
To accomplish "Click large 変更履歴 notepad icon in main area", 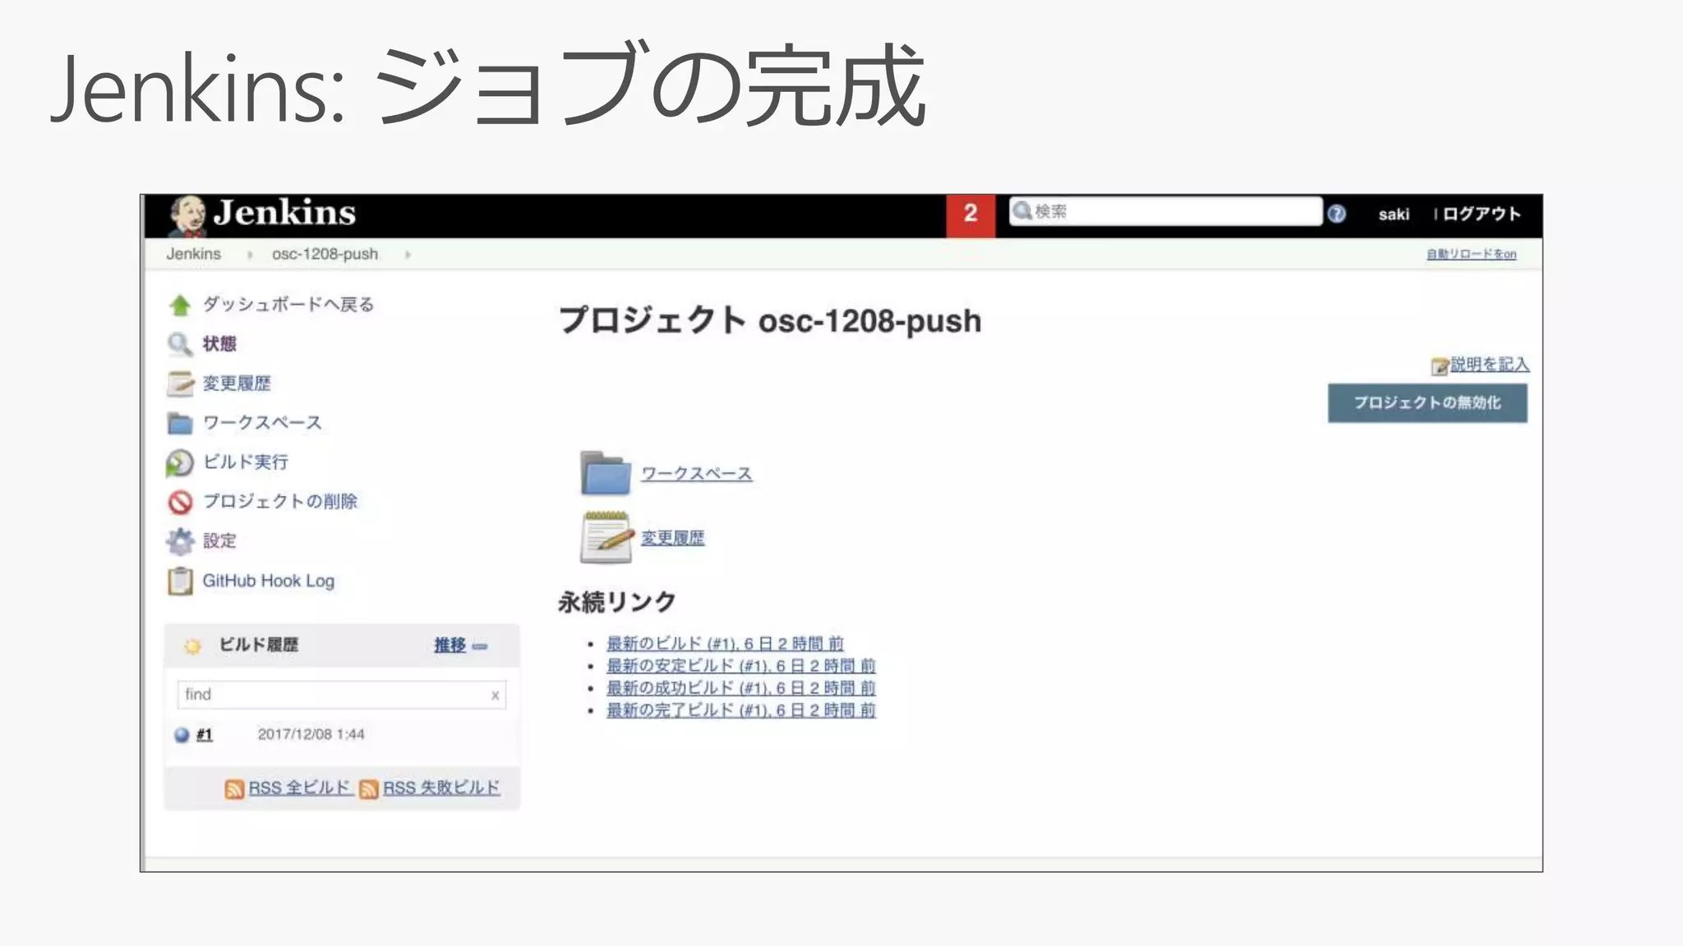I will click(x=606, y=537).
